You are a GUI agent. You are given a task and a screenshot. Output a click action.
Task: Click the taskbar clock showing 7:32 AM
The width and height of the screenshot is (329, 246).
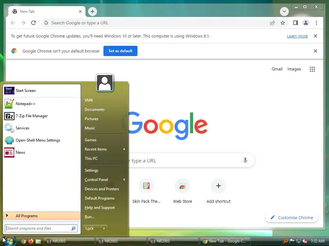coord(317,241)
